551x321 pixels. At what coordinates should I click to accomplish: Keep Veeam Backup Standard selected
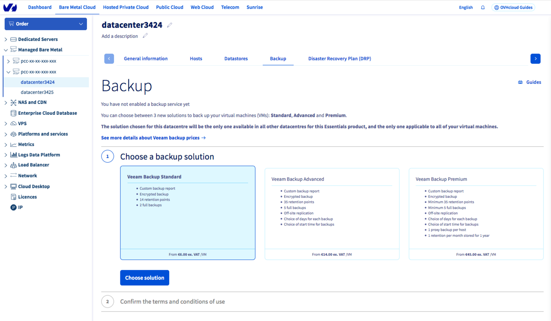pos(188,213)
